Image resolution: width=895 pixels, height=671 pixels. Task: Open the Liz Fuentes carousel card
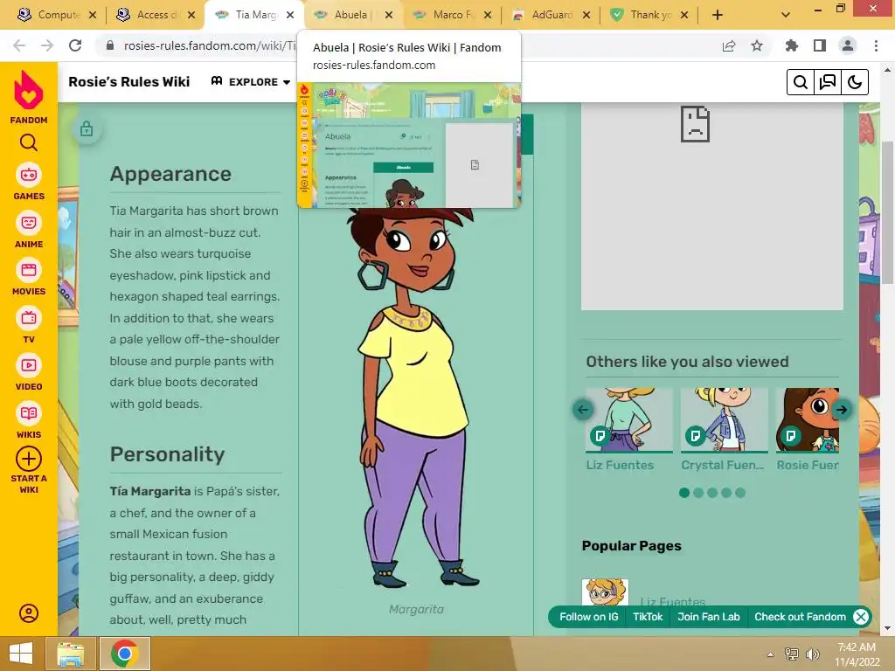click(628, 430)
